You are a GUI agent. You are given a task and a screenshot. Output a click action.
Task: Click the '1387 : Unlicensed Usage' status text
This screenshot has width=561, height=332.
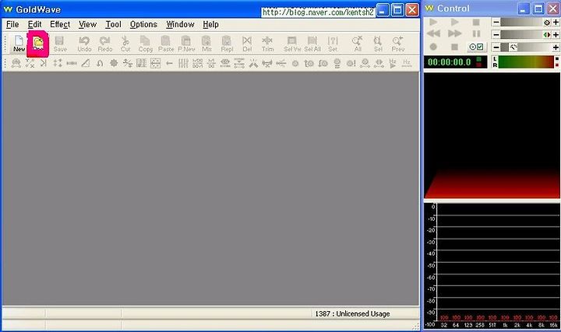tap(352, 313)
